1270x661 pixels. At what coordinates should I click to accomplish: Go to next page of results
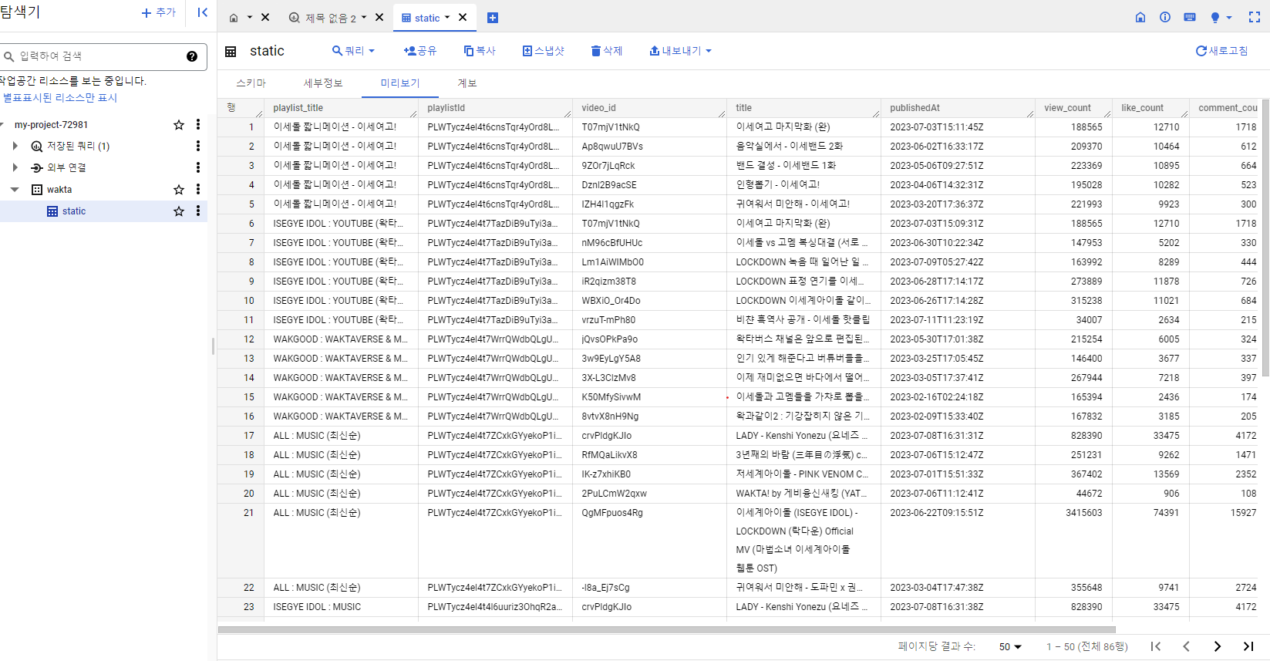coord(1217,646)
